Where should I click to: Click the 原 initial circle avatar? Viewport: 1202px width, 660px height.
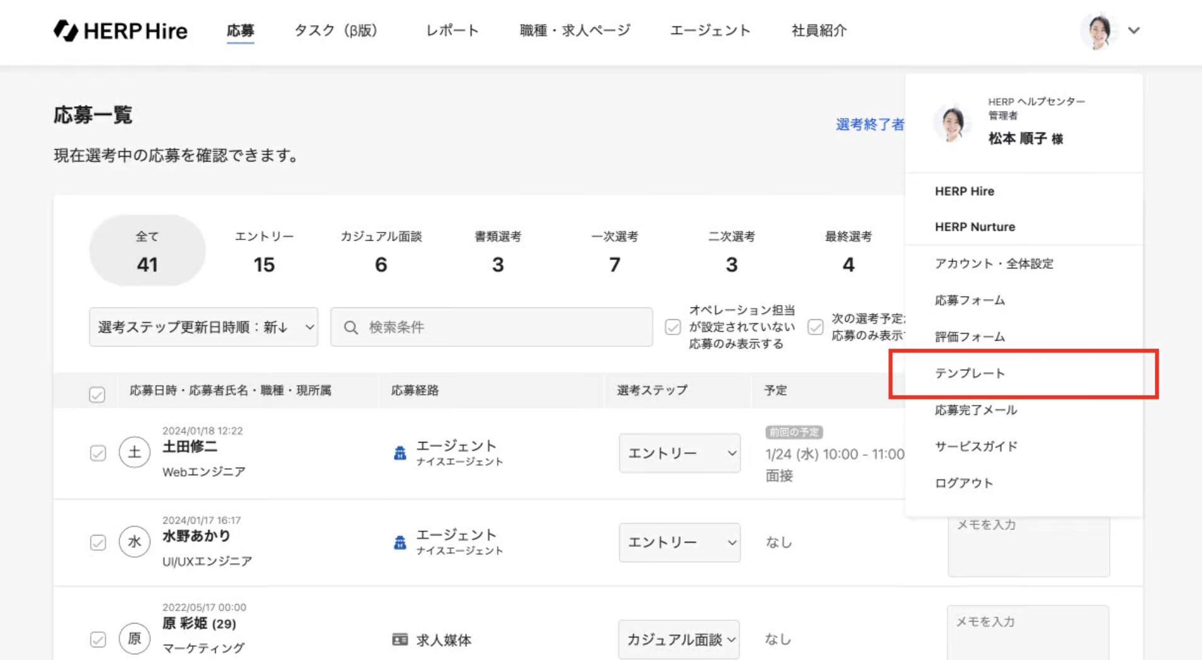point(135,639)
